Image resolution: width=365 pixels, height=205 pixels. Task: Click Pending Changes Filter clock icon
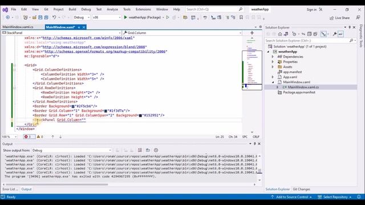pyautogui.click(x=294, y=34)
